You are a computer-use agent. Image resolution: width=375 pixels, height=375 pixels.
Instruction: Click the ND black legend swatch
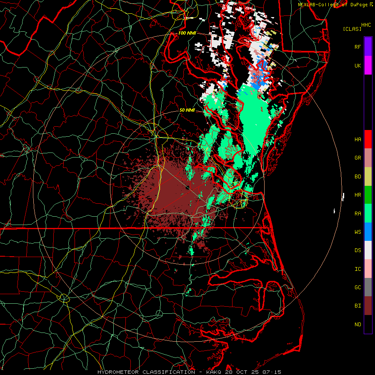tap(368, 324)
